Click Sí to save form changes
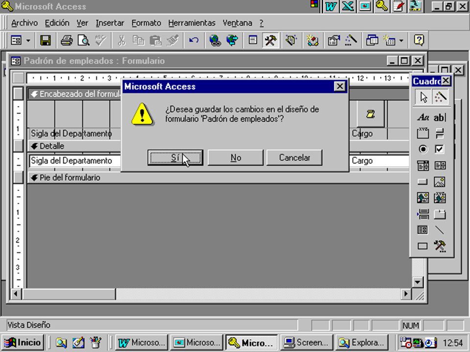 click(175, 158)
